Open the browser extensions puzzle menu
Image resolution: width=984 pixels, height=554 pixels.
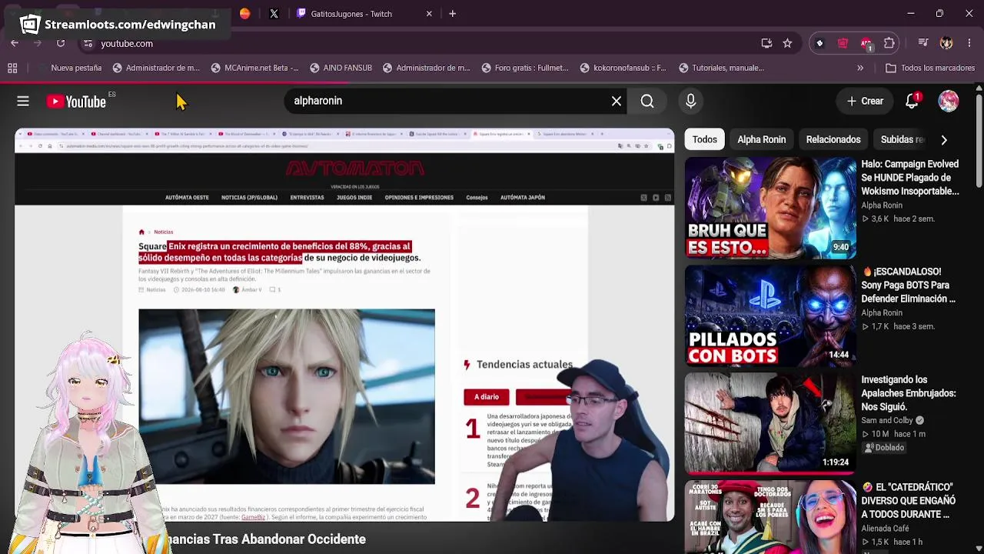(x=889, y=44)
